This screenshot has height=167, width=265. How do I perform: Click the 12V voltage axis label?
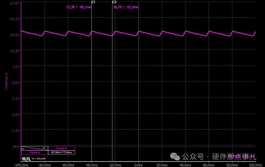[x=16, y=67]
